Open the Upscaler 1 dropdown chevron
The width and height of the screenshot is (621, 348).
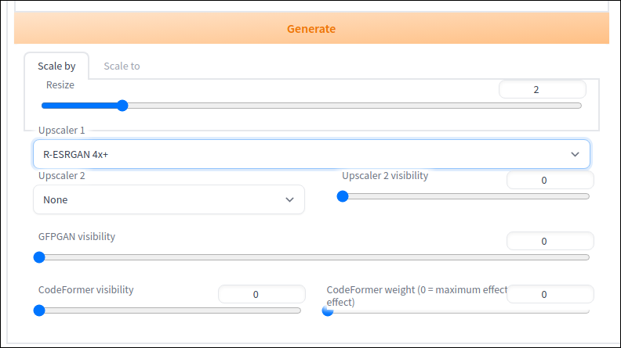pos(575,154)
